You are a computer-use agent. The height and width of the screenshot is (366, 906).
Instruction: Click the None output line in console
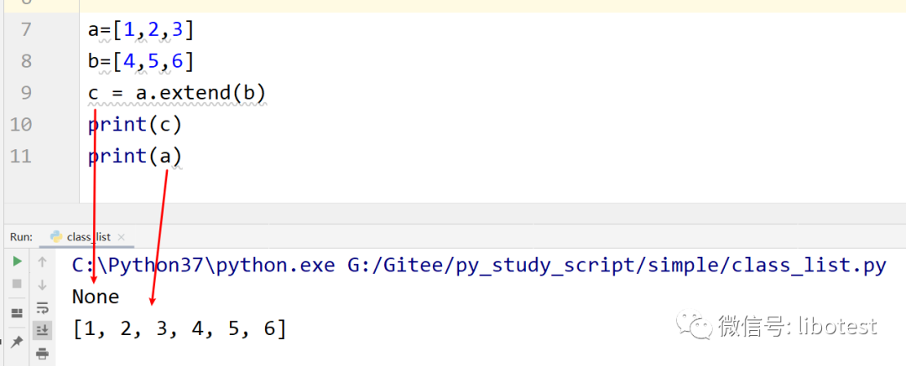tap(96, 296)
